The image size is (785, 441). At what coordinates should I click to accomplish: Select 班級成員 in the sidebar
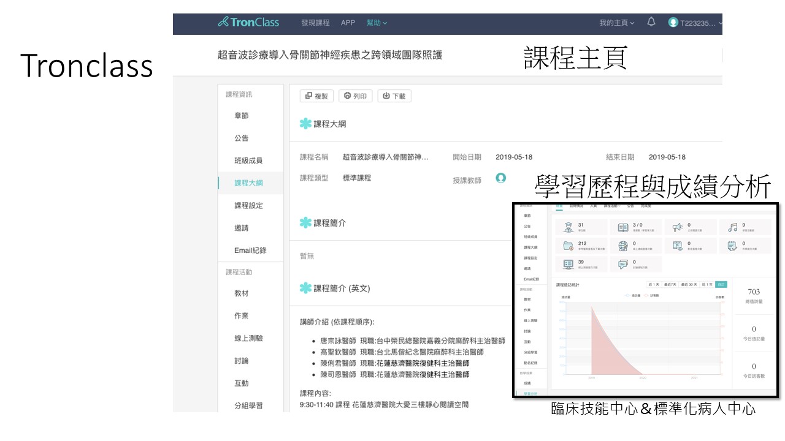248,160
